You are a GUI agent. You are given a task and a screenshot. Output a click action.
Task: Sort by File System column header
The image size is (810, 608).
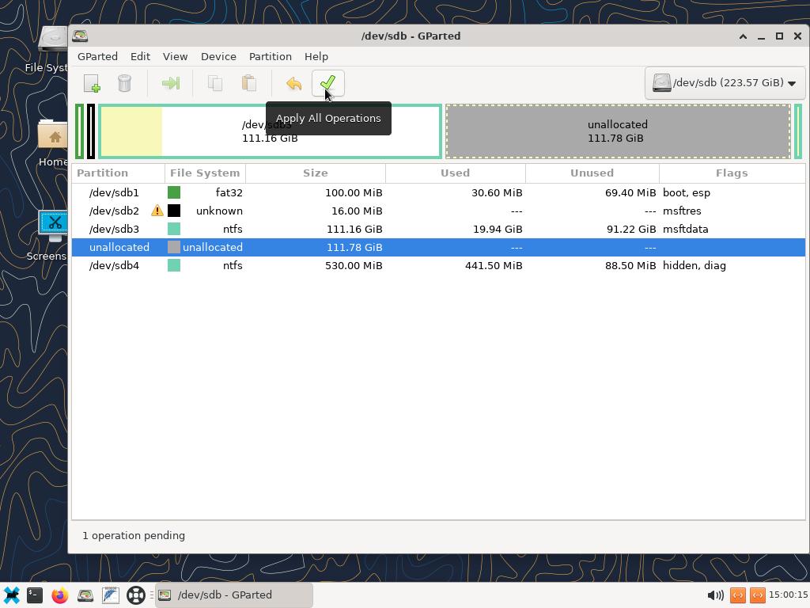[x=205, y=173]
